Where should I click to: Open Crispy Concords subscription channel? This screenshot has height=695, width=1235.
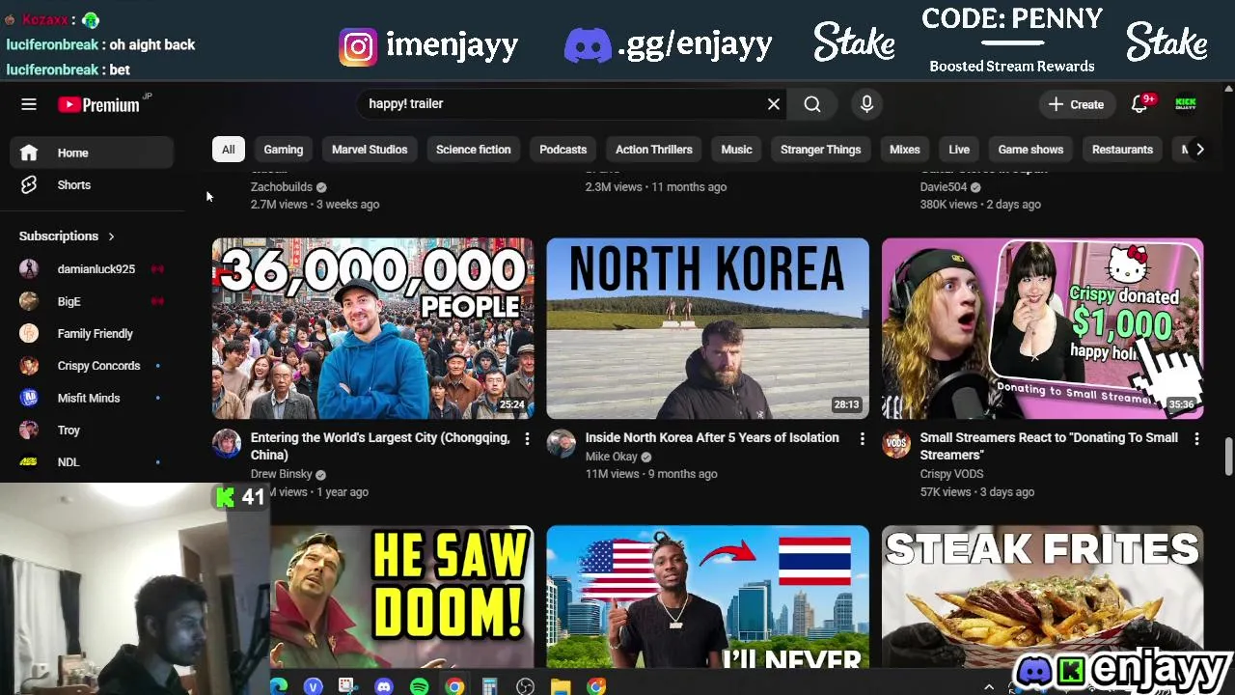tap(92, 366)
